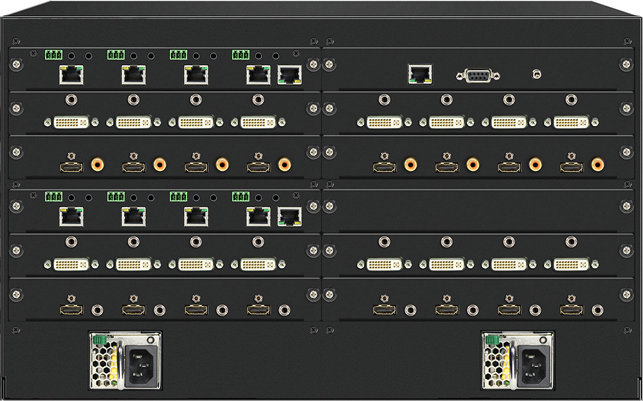Click the first HDMI port on the bottom-left HDMI card
Image resolution: width=643 pixels, height=401 pixels.
click(x=71, y=310)
